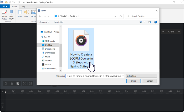The width and height of the screenshot is (184, 112).
Task: Switch to the Help ribbon tab
Action: [23, 7]
